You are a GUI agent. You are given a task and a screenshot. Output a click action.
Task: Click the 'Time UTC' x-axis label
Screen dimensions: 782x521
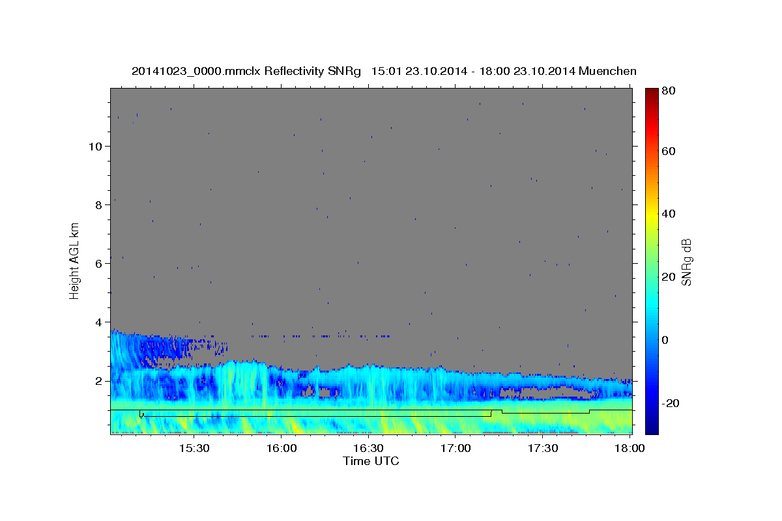click(x=371, y=461)
